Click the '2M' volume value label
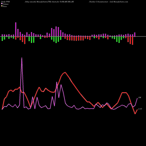 (140, 98)
